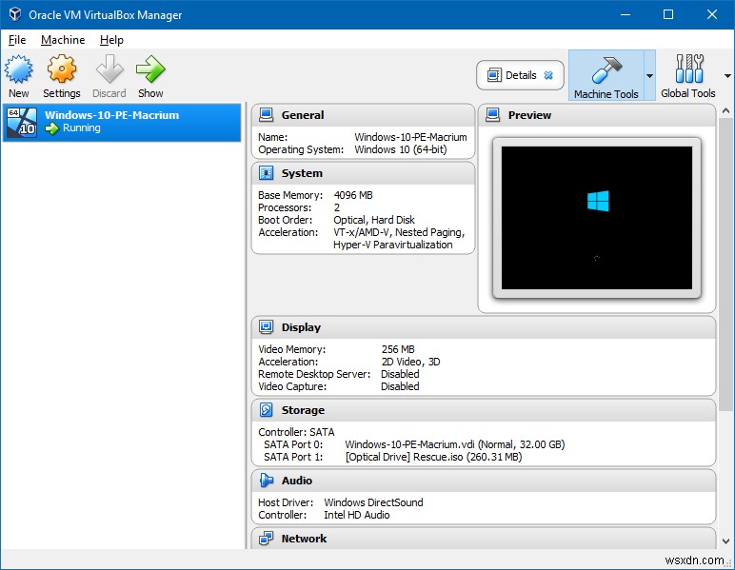Screen dimensions: 735x570
Task: Click the details pane scroll down arrow
Action: (x=725, y=541)
